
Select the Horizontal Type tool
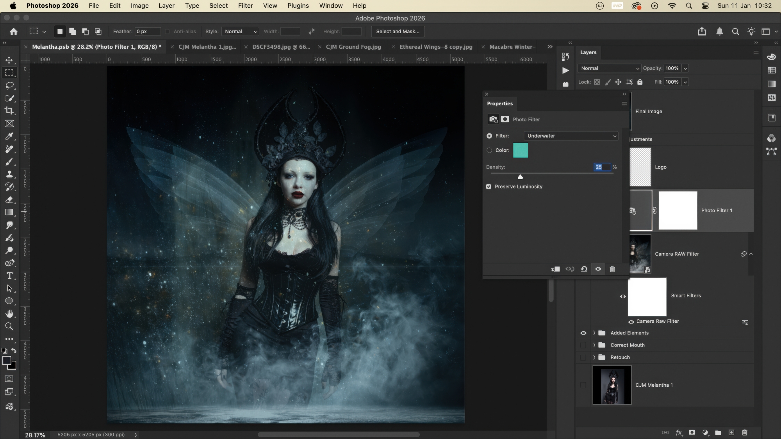(9, 276)
